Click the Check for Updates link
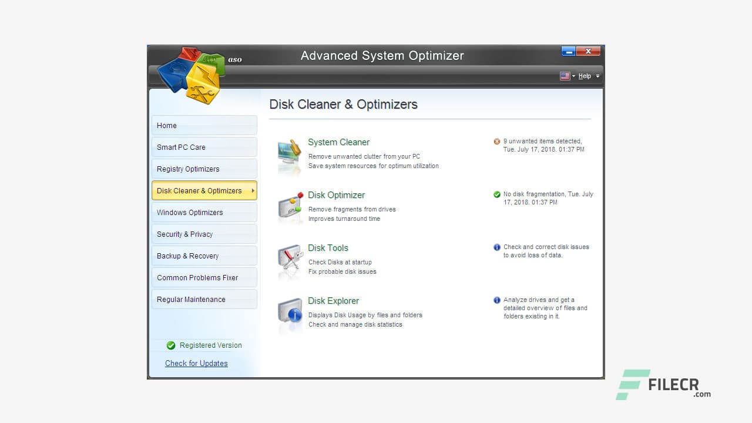Screen dimensions: 752x423 (196, 363)
